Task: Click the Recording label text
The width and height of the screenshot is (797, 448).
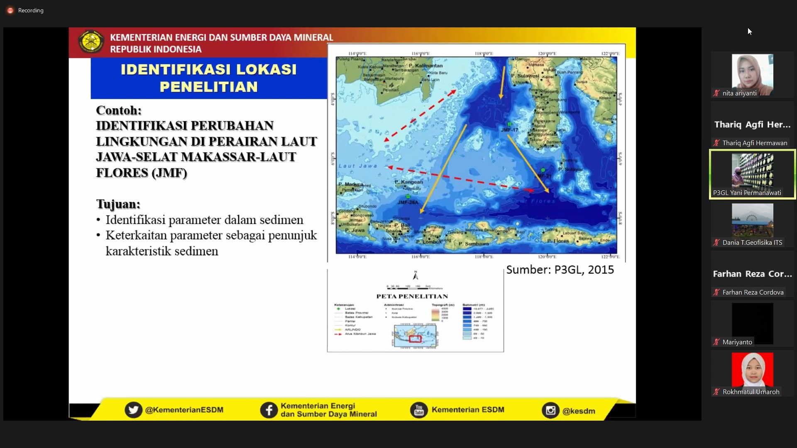Action: (31, 10)
